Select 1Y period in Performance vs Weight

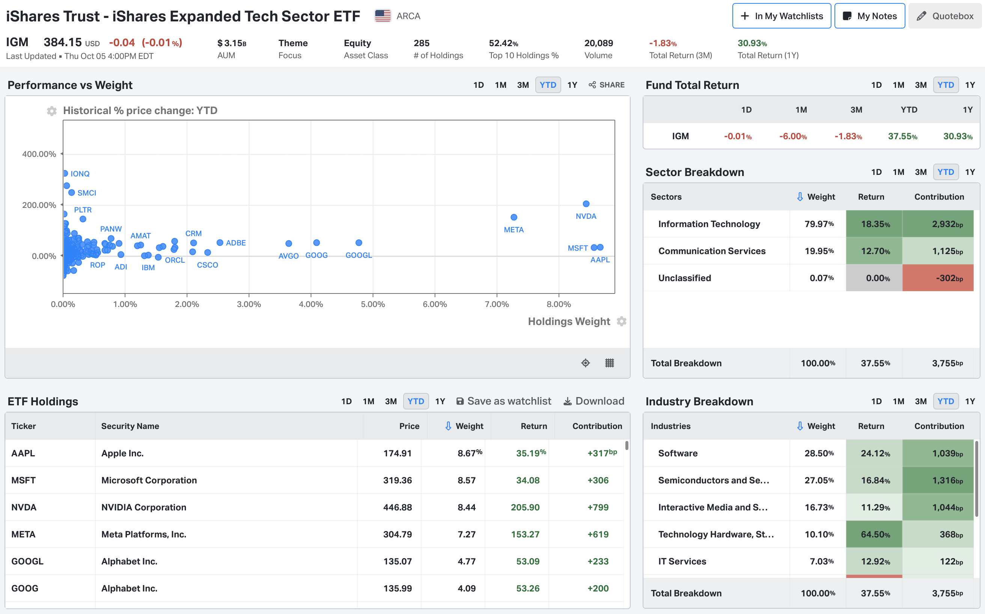[x=572, y=85]
